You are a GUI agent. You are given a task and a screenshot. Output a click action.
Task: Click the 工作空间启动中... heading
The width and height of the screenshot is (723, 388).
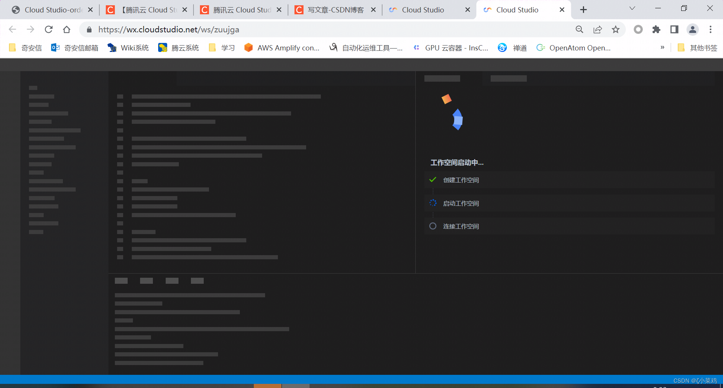tap(457, 163)
